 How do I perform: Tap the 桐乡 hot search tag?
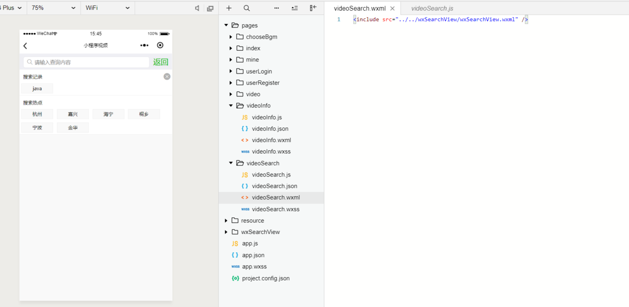pyautogui.click(x=144, y=114)
